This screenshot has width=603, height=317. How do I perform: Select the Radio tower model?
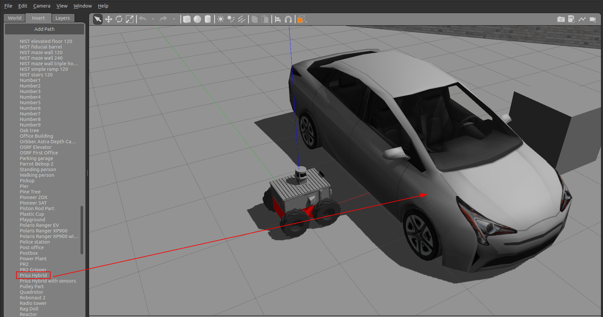[x=33, y=303]
